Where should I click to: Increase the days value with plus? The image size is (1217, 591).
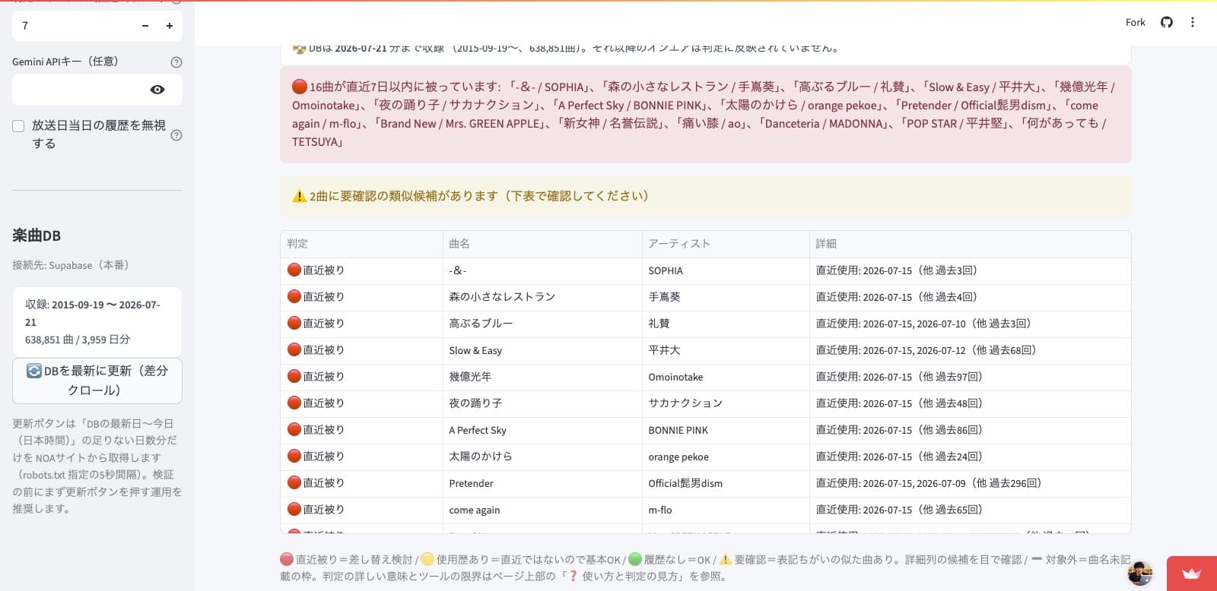(170, 26)
